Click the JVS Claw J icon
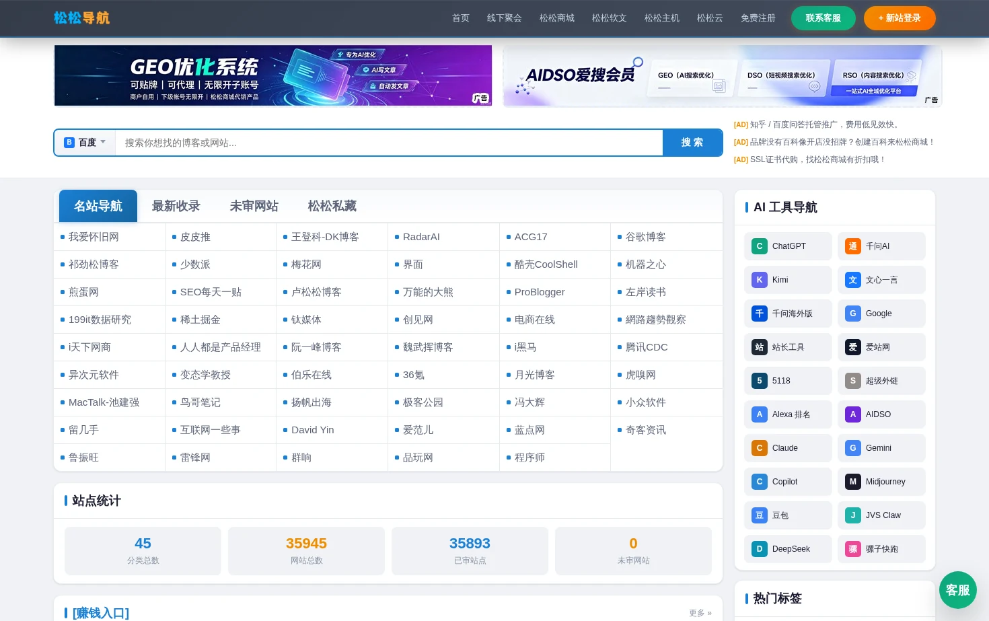Screen dimensions: 989x621 pos(853,515)
